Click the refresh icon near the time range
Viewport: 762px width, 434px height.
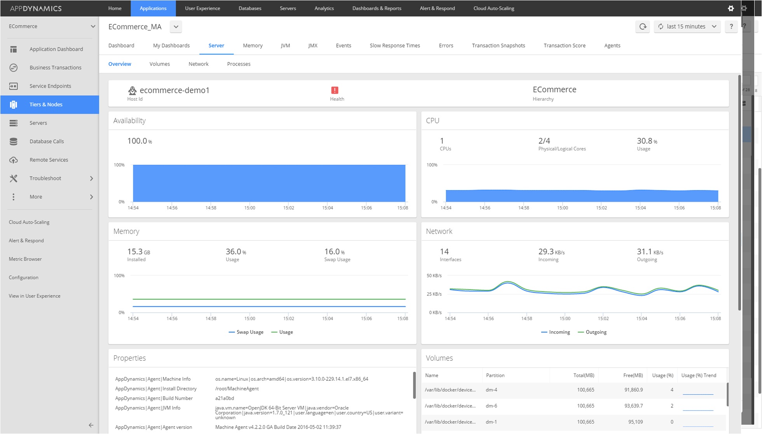click(x=643, y=26)
